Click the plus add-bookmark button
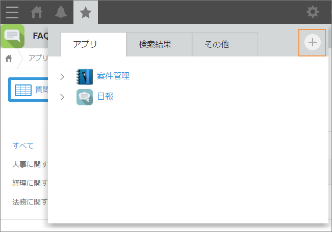Screen dimensions: 332x232 coord(312,42)
